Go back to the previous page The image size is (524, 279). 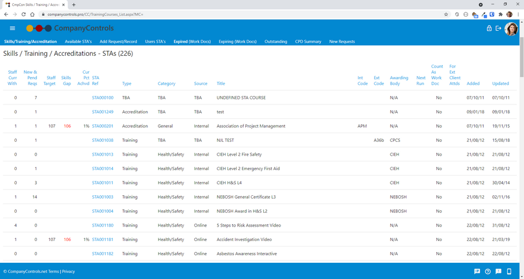(6, 15)
